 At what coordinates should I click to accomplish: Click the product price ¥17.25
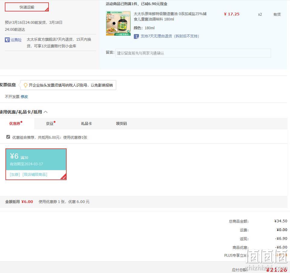pos(232,14)
